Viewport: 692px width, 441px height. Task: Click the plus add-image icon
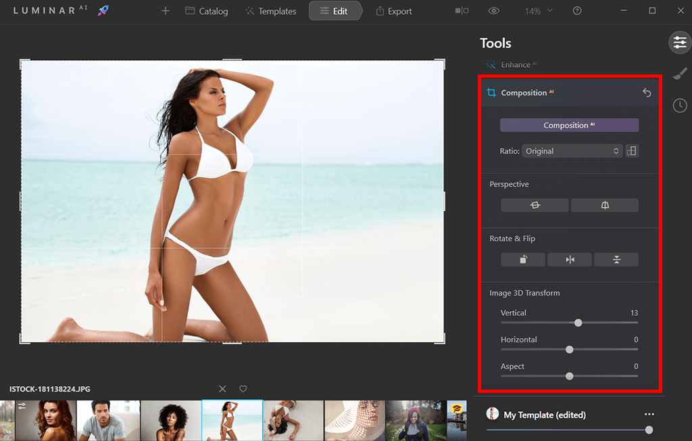(166, 11)
